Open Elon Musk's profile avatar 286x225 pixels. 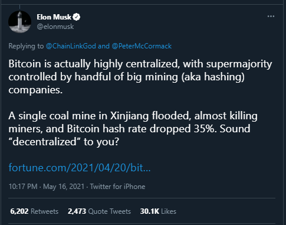[x=19, y=22]
